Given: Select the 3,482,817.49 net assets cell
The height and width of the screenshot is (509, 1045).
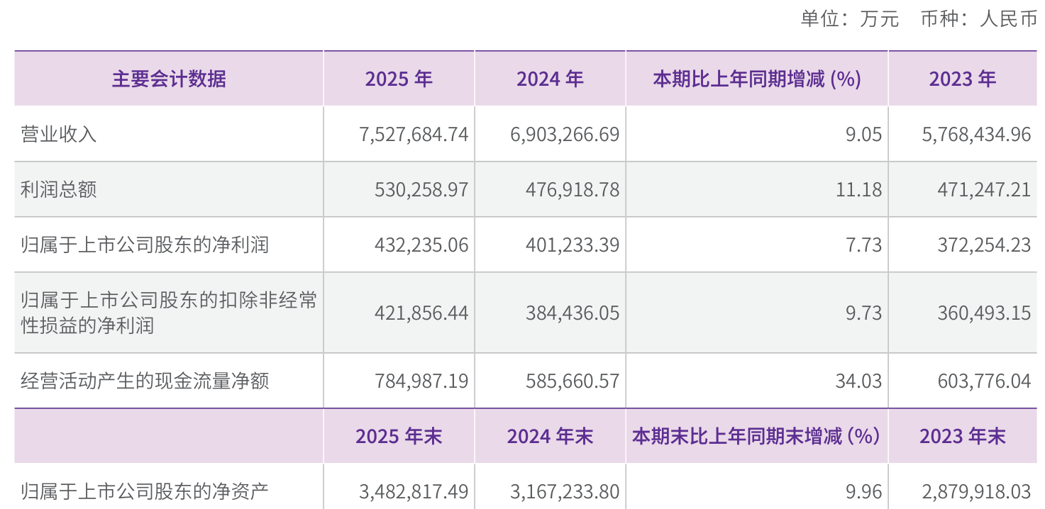Looking at the screenshot, I should (414, 491).
